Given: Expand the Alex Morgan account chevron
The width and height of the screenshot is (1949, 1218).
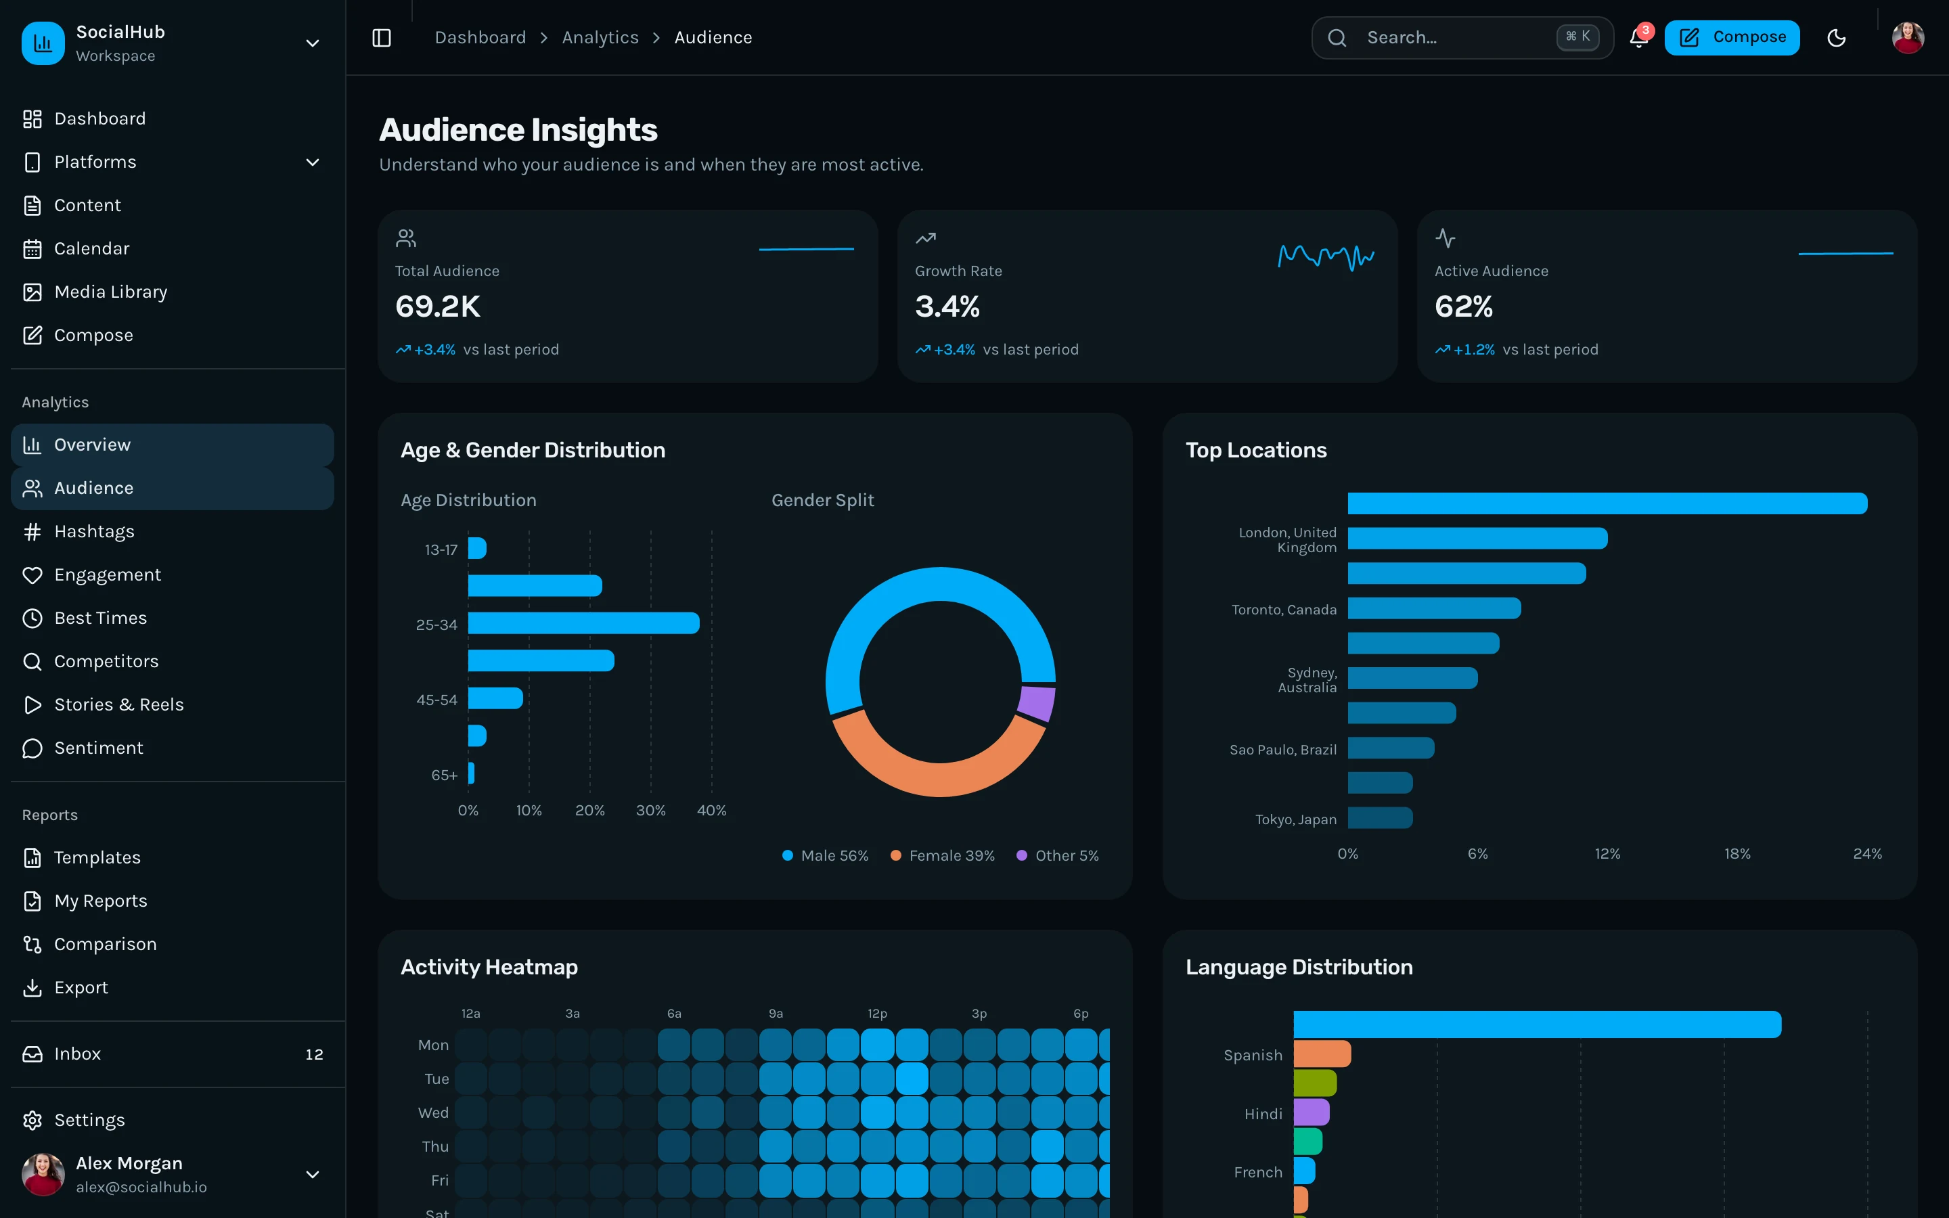Looking at the screenshot, I should click(x=313, y=1175).
